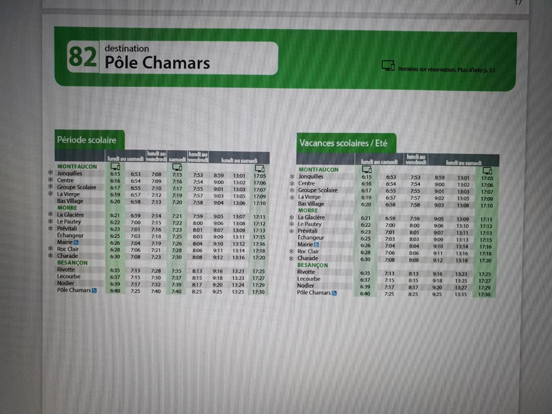Viewport: 552px width, 414px height.
Task: Click snowflake icon beside Jonquilles in Période scolaire
Action: coord(51,173)
